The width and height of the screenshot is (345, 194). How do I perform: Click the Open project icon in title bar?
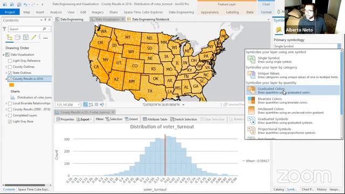pyautogui.click(x=12, y=4)
